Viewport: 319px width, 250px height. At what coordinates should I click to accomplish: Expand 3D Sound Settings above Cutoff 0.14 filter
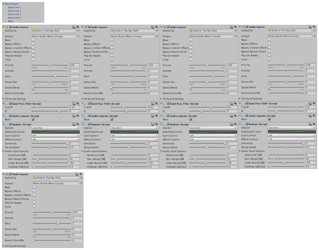[3, 99]
